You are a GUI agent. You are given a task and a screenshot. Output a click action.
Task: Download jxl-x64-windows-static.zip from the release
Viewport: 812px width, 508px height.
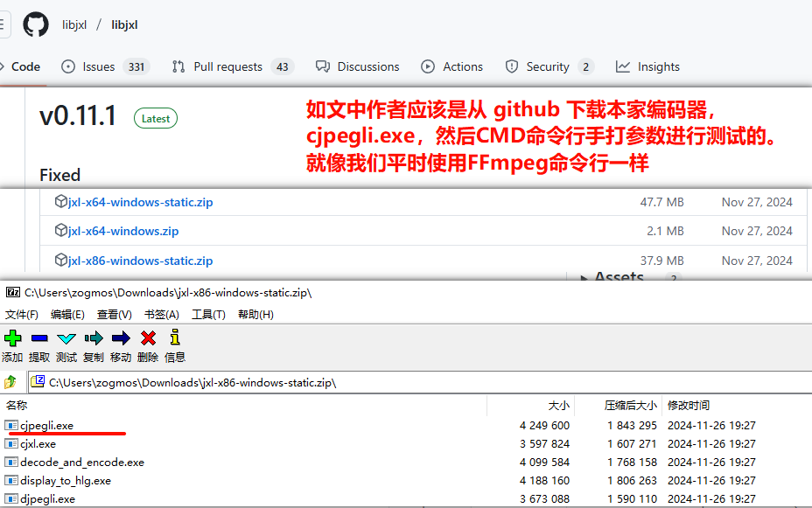(x=140, y=201)
